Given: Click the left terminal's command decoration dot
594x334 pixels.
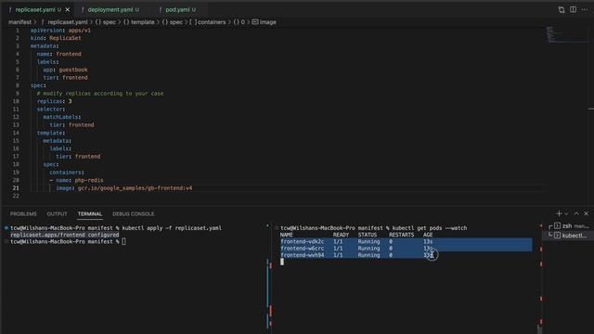Looking at the screenshot, I should pyautogui.click(x=6, y=228).
